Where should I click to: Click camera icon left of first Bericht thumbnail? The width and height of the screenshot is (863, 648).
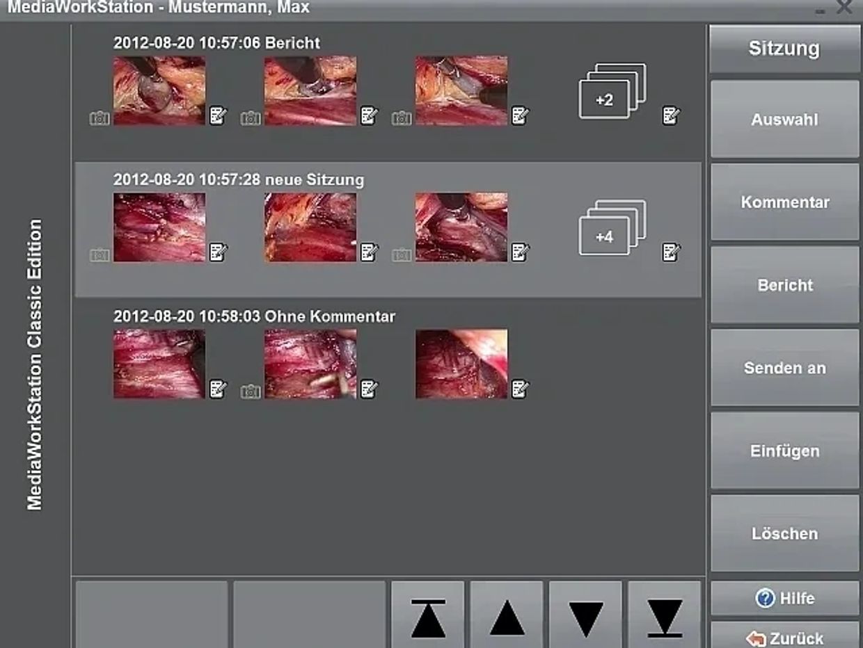click(x=100, y=119)
